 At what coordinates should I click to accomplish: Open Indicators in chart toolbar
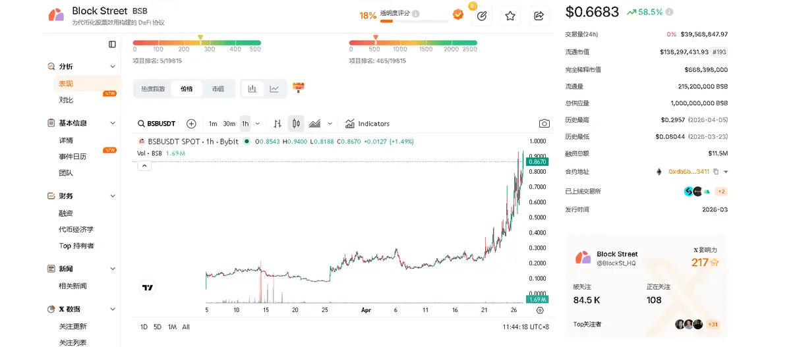pyautogui.click(x=367, y=124)
